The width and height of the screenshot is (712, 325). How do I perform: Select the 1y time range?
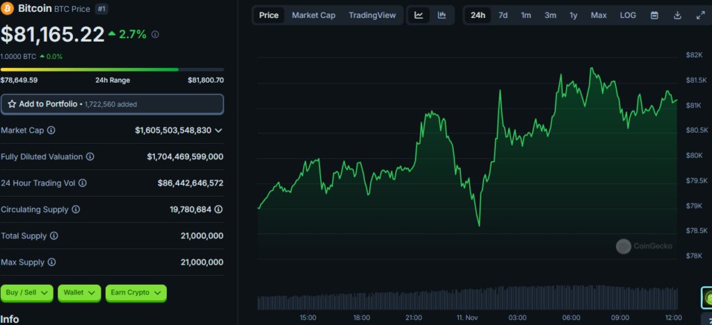pos(574,15)
